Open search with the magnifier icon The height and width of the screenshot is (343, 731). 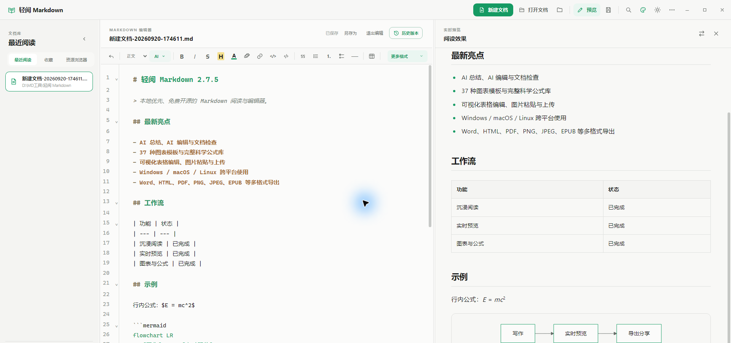point(629,10)
